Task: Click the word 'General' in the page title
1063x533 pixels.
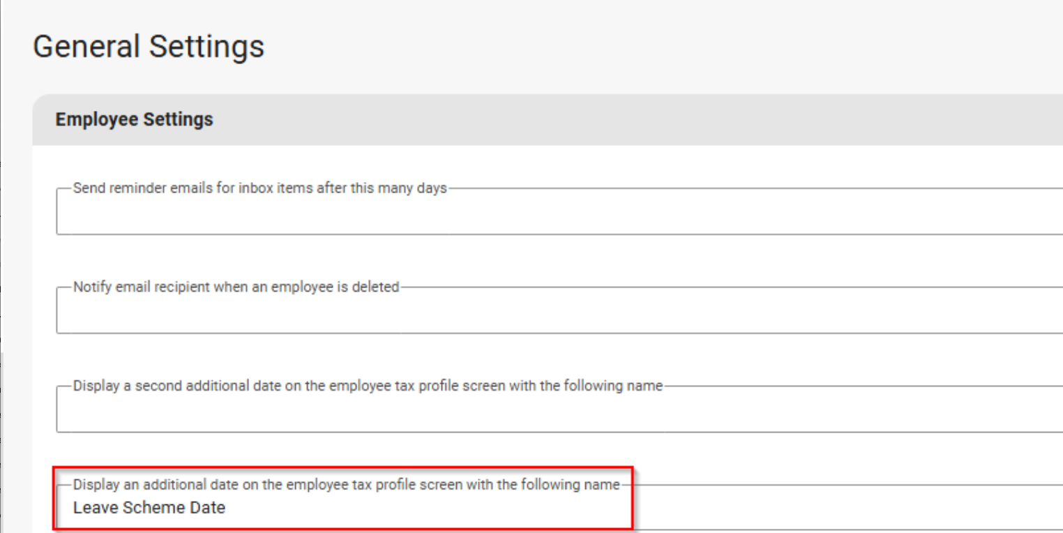Action: 85,47
